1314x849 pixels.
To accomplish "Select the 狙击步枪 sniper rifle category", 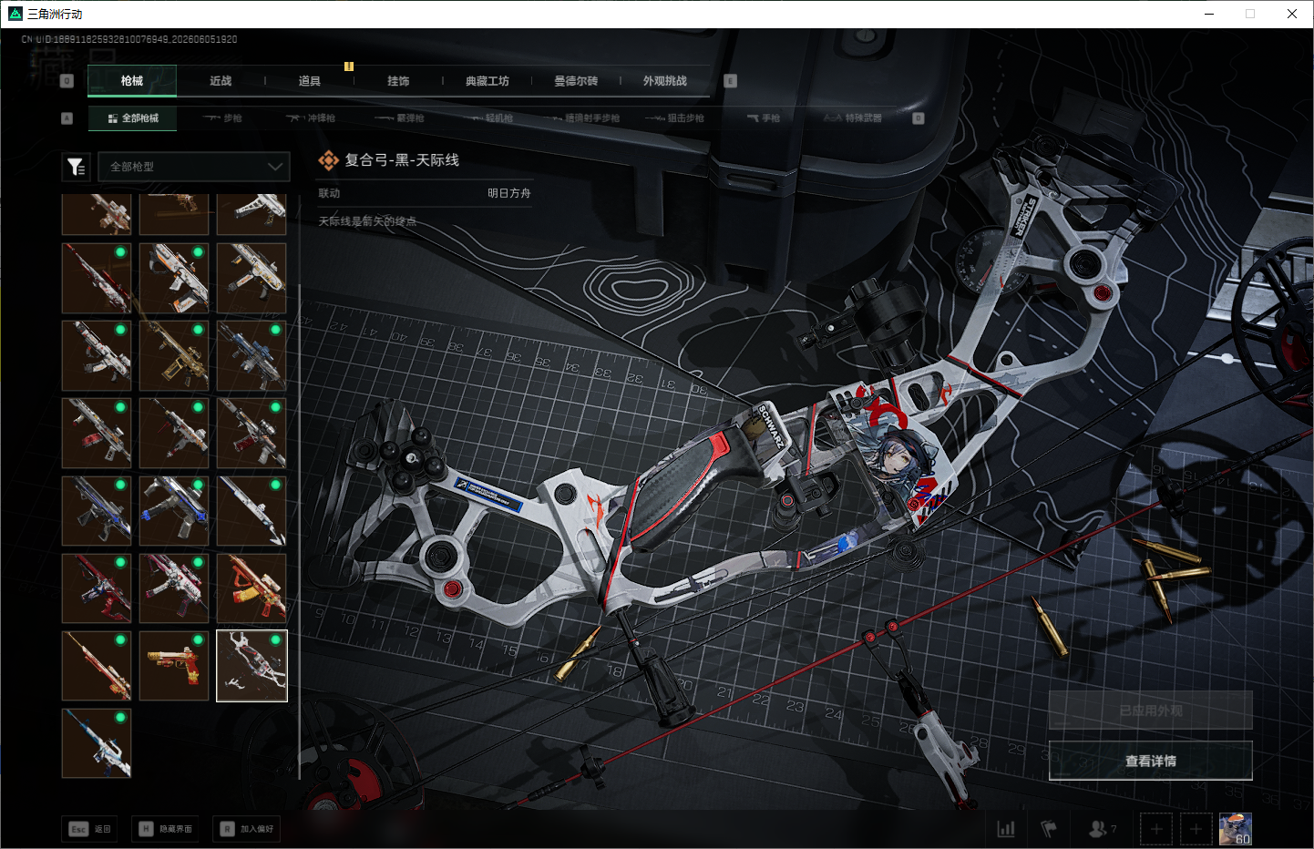I will click(675, 118).
